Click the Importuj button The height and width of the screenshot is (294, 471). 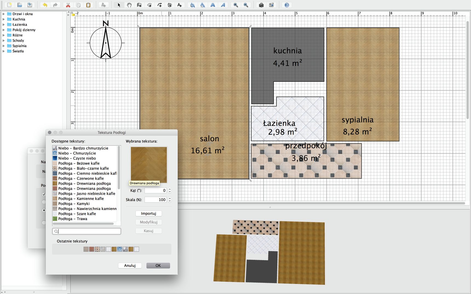149,214
